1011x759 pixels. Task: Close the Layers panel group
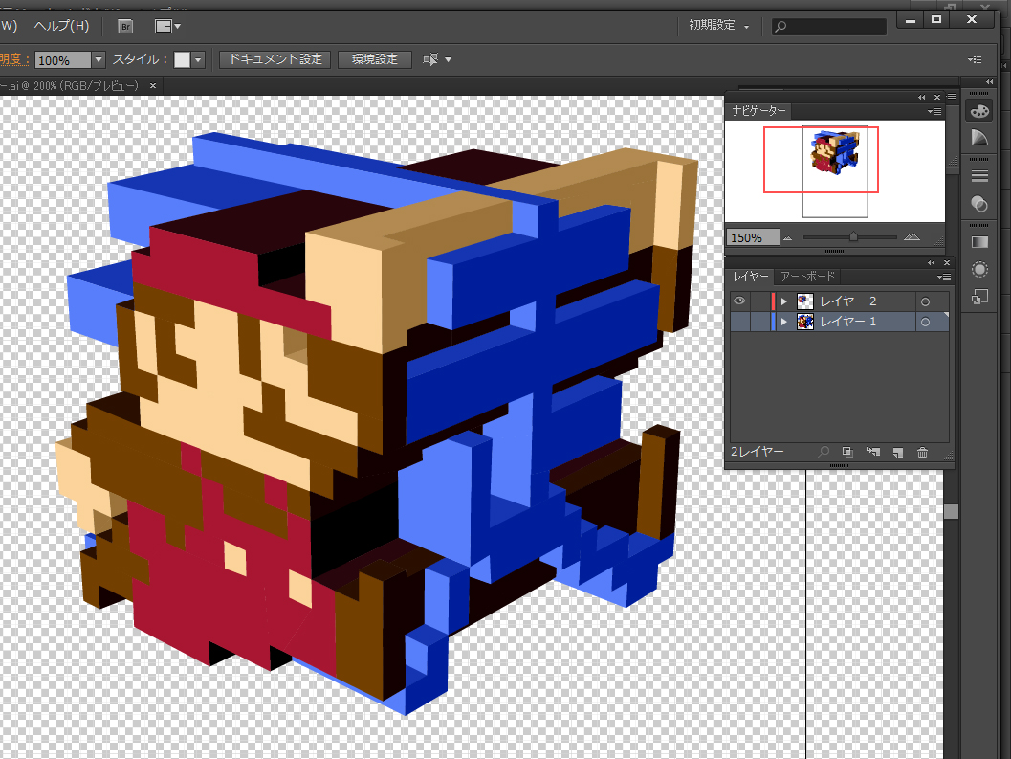[x=947, y=262]
